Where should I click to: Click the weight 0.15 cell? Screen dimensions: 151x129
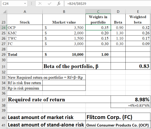point(98,38)
